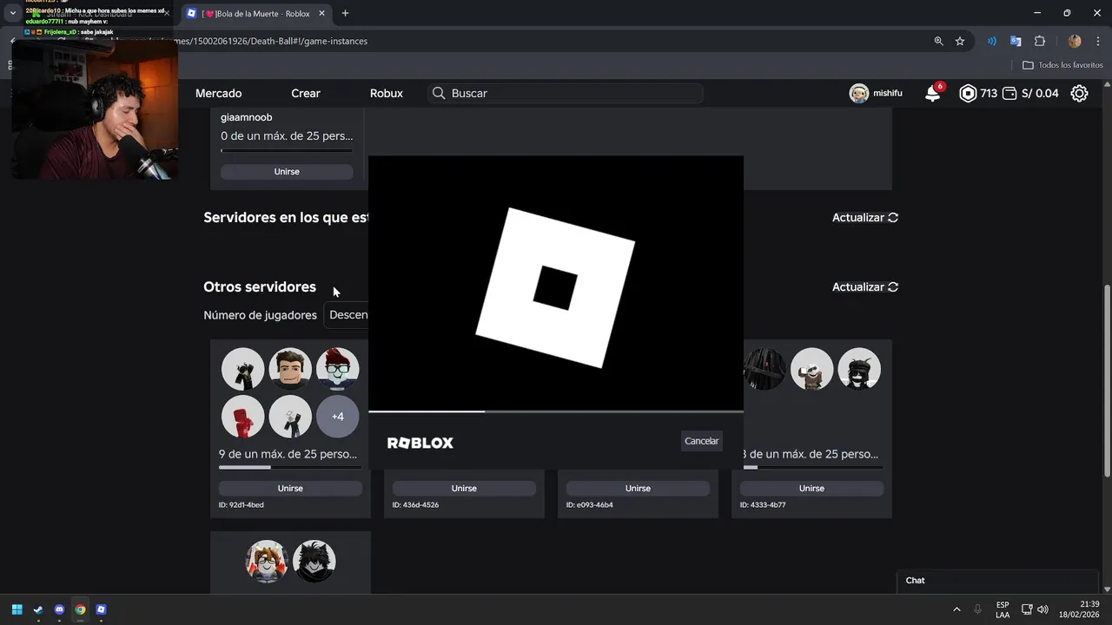
Task: Refresh servers in 'Servidores en los que están' section
Action: pos(865,218)
